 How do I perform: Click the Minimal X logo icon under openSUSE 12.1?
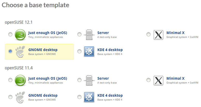pos(158,35)
